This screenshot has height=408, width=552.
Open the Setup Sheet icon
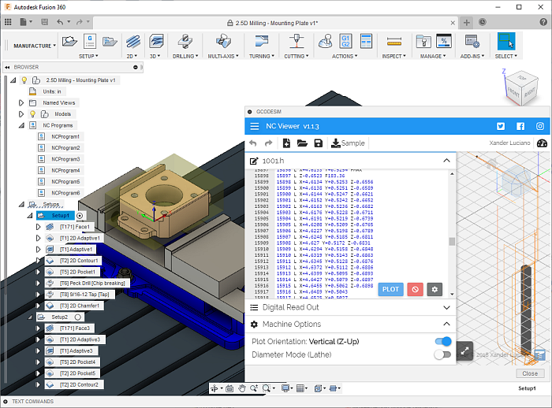click(x=366, y=42)
